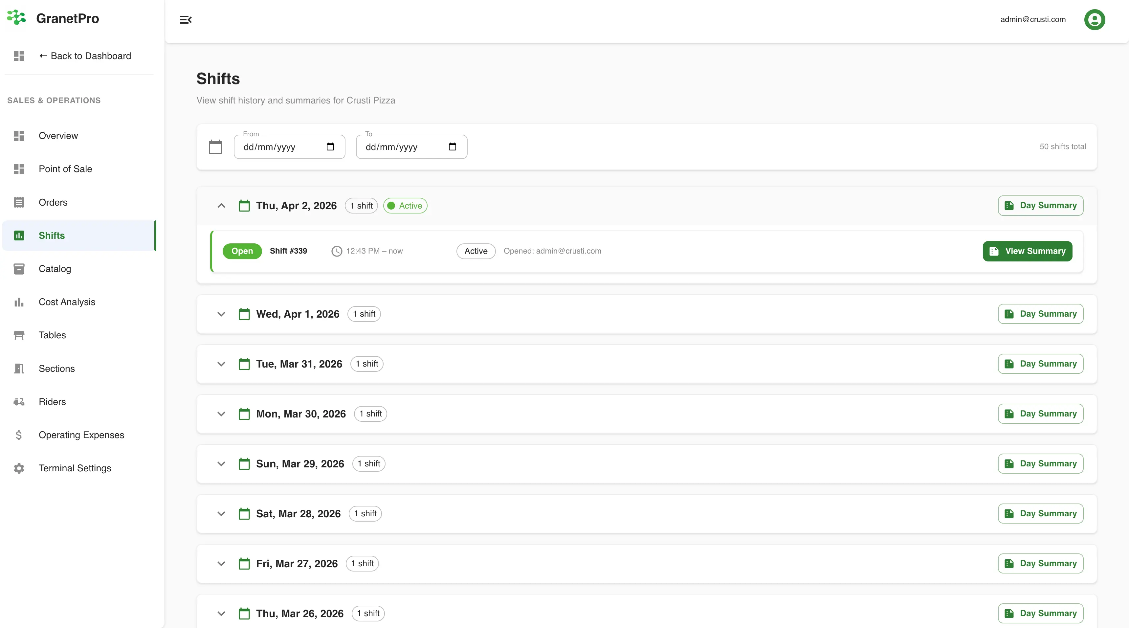
Task: Click the Terminal Settings gear icon
Action: pos(19,468)
